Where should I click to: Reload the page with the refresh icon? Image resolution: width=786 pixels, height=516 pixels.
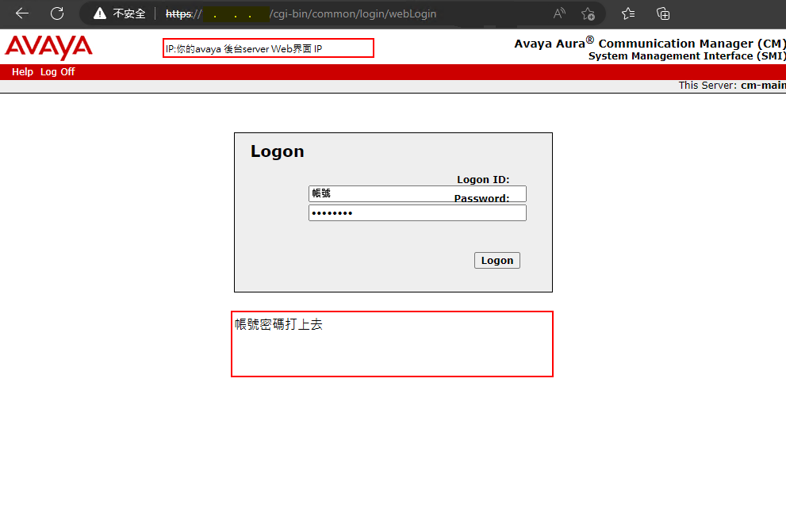pyautogui.click(x=57, y=13)
